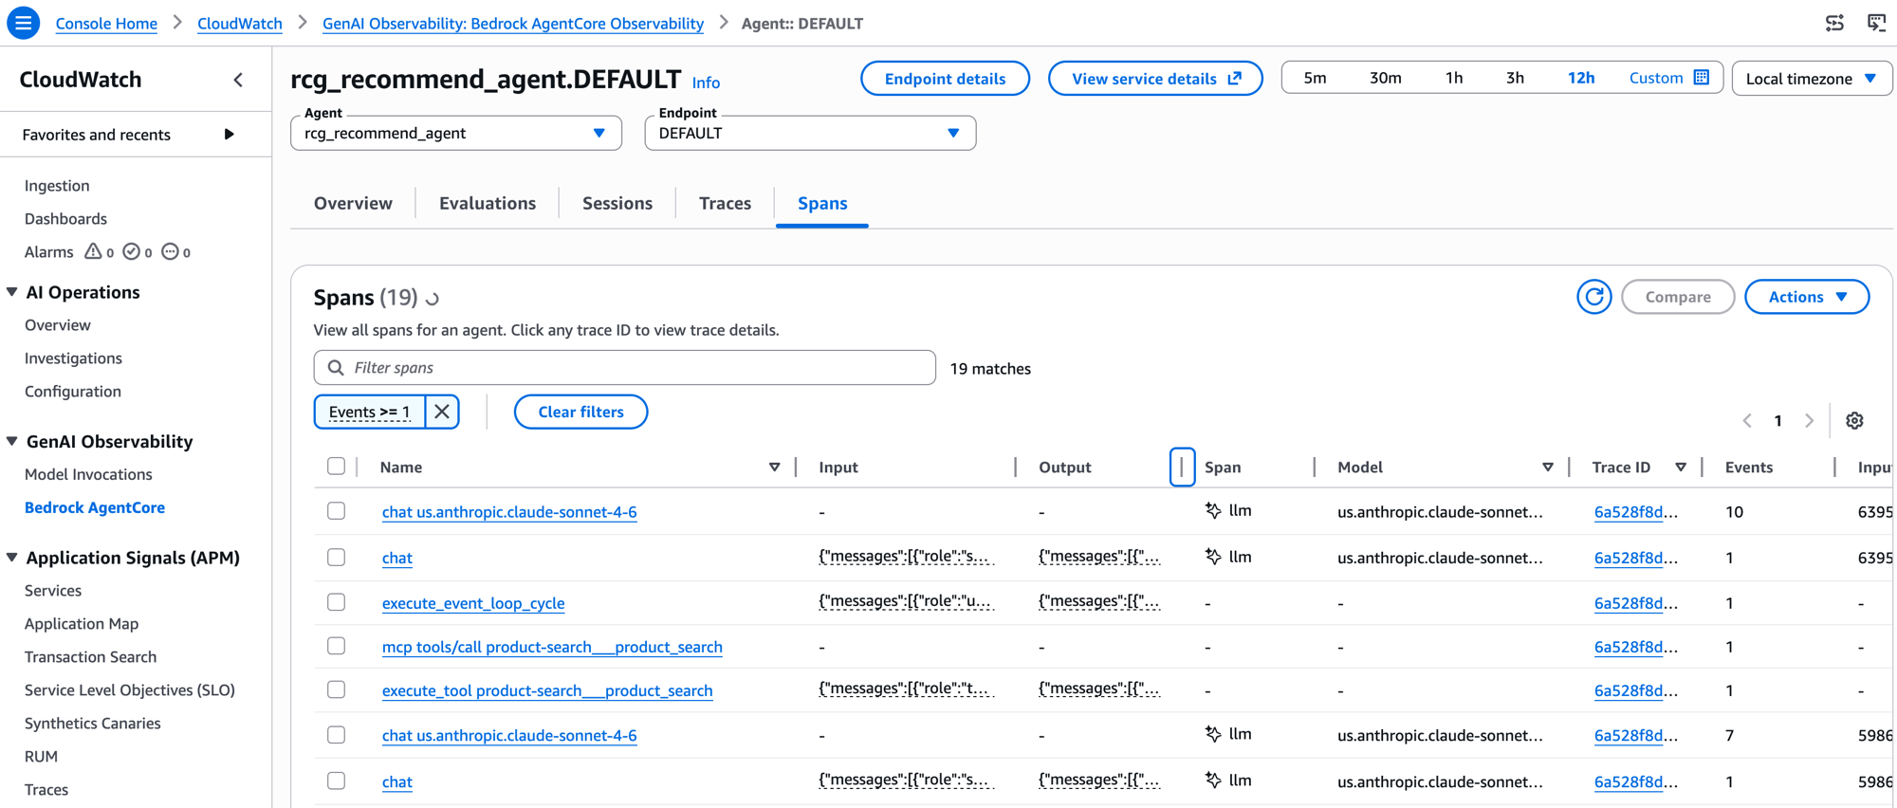Click the OK alarms checkmark icon

(132, 251)
